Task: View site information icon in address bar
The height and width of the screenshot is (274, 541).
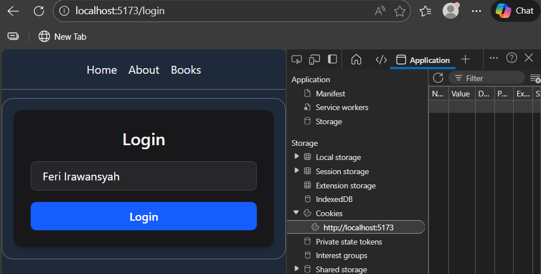Action: 64,11
